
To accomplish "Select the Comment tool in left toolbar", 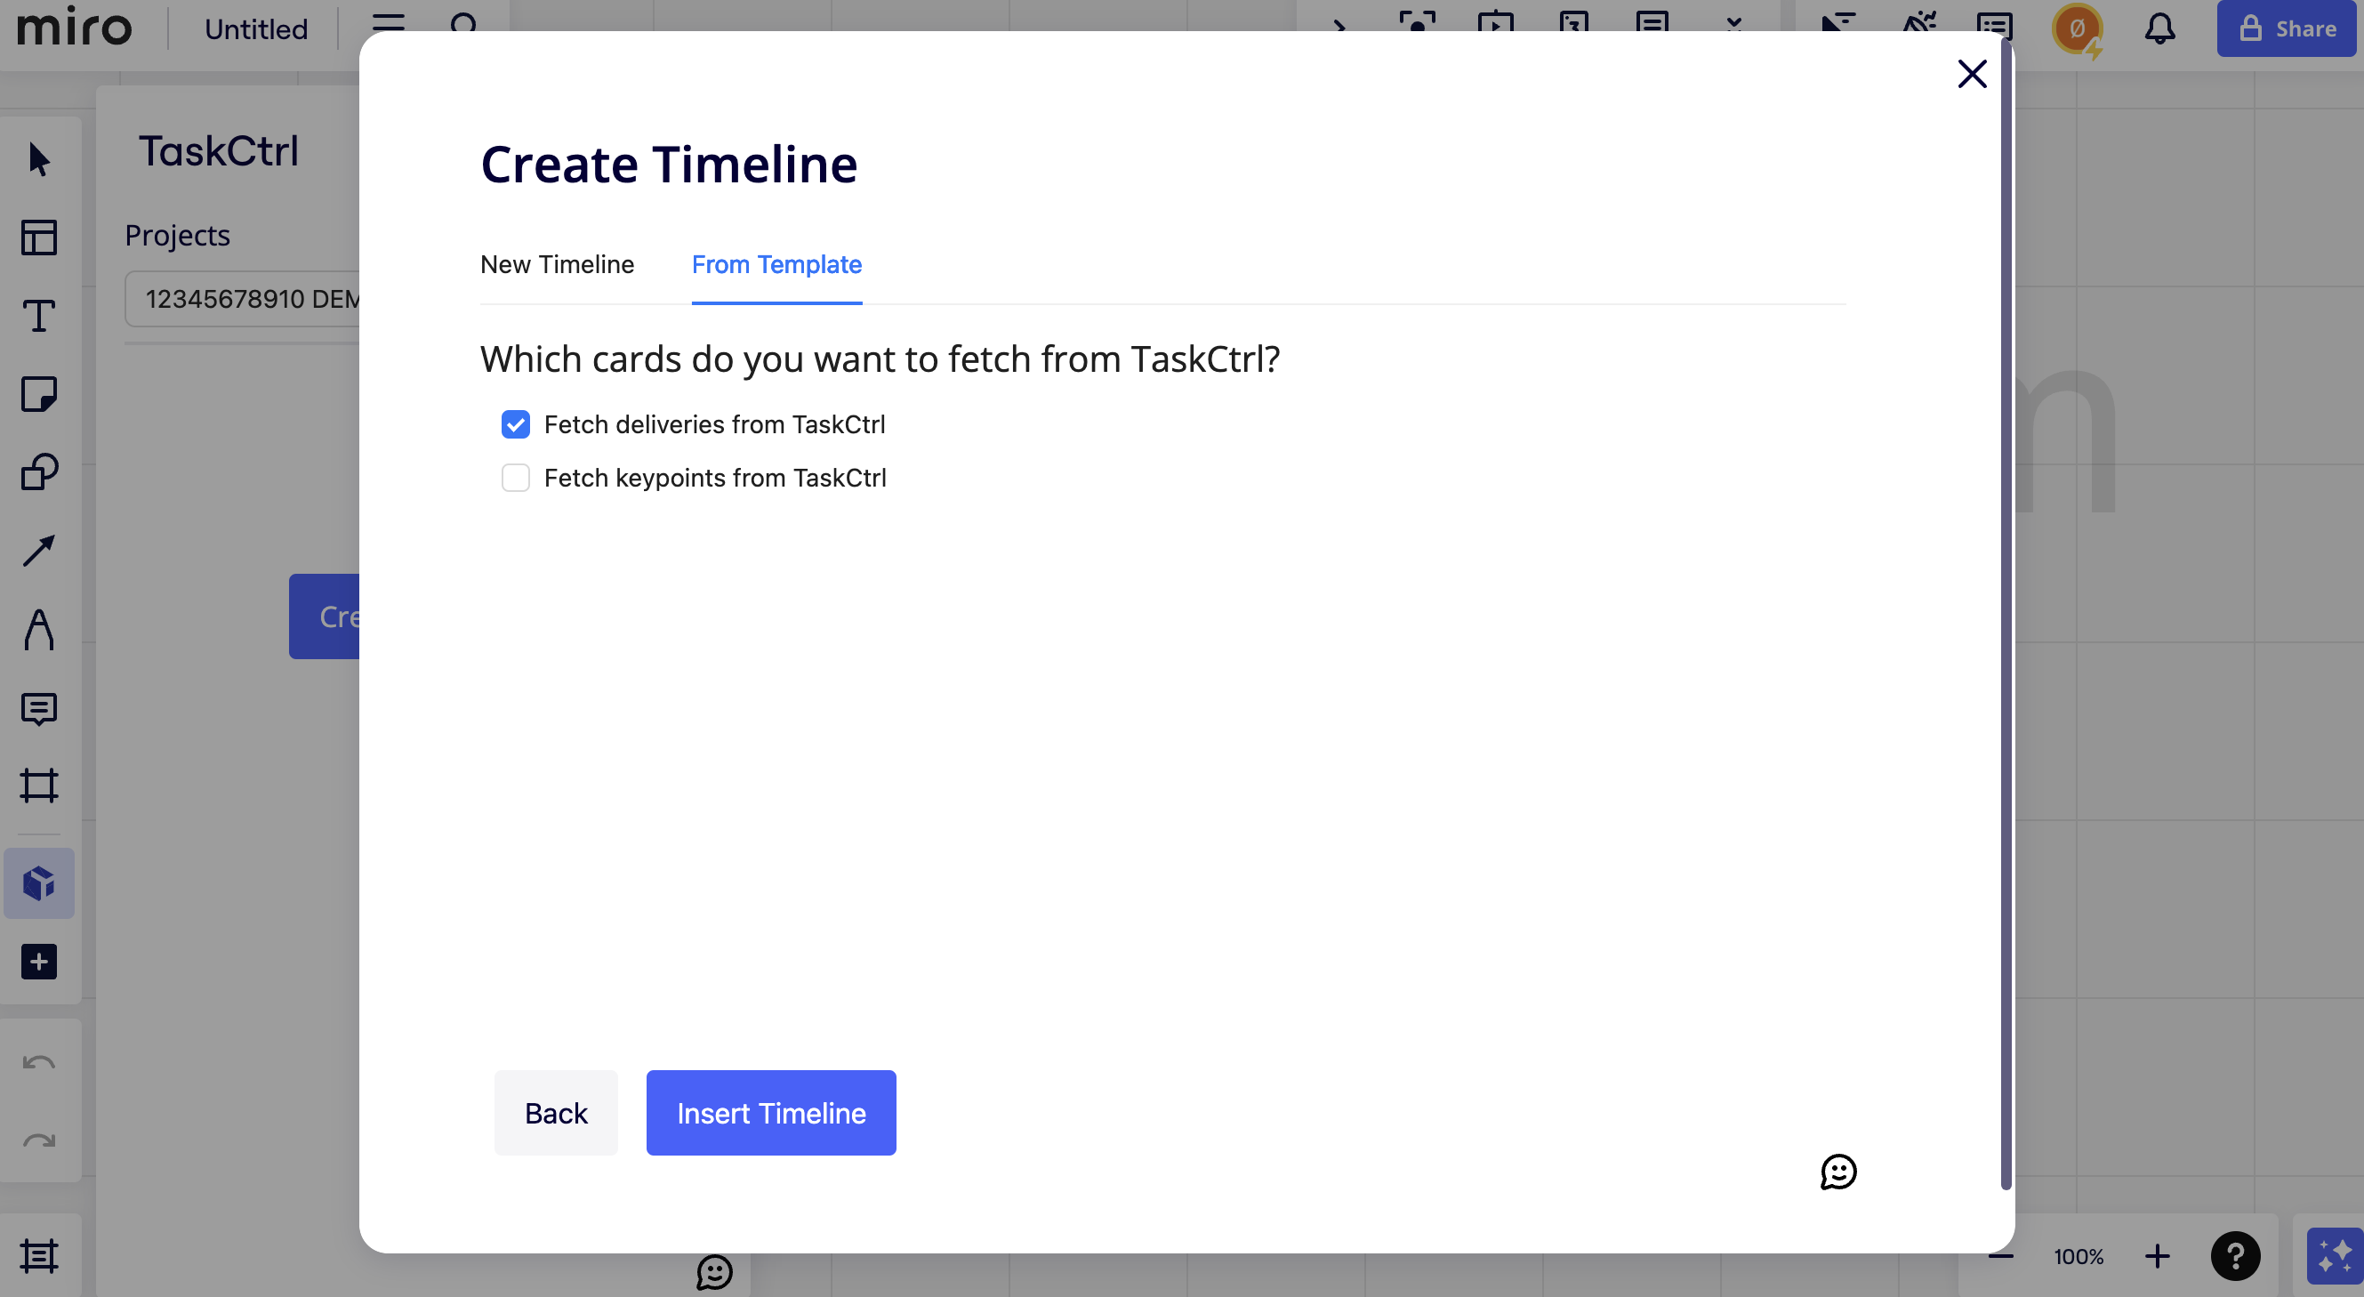I will pos(39,709).
